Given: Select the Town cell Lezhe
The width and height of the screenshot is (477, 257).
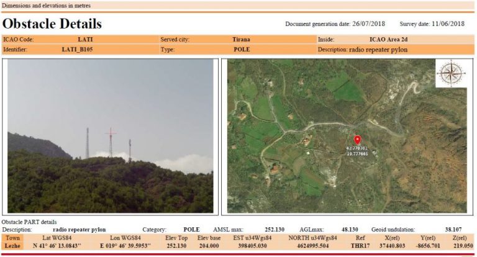Looking at the screenshot, I should point(12,246).
